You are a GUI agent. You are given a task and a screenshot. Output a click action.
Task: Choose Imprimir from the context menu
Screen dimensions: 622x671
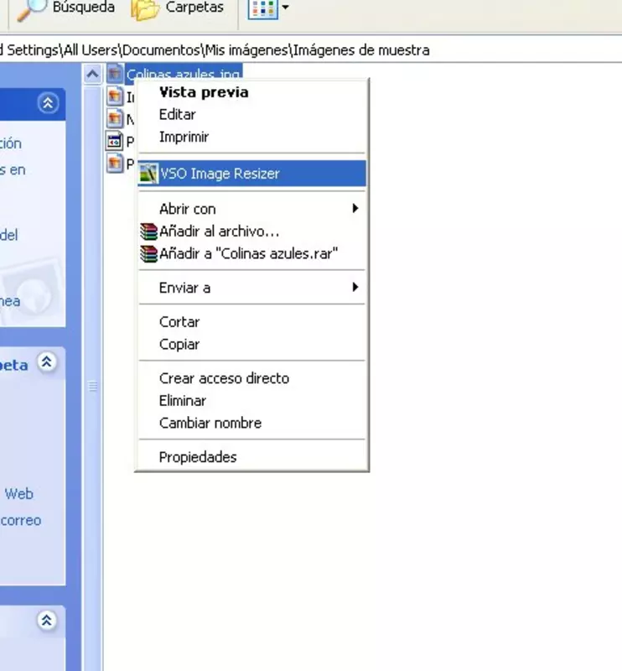pos(252,137)
